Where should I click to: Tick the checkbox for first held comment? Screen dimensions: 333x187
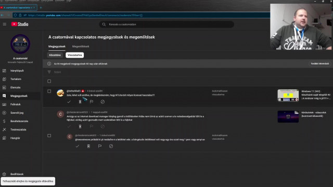click(49, 91)
